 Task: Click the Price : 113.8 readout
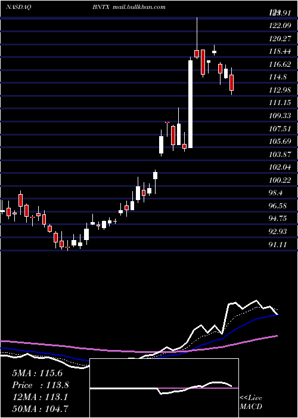click(x=41, y=385)
